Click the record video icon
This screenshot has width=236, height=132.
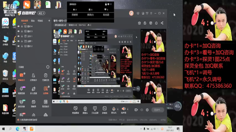click(x=136, y=110)
